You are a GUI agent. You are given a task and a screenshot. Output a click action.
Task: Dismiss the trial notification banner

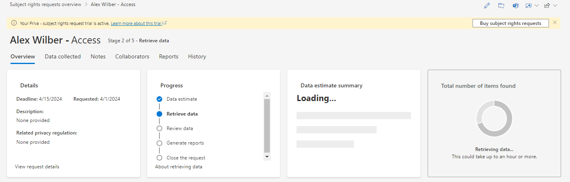pyautogui.click(x=555, y=23)
